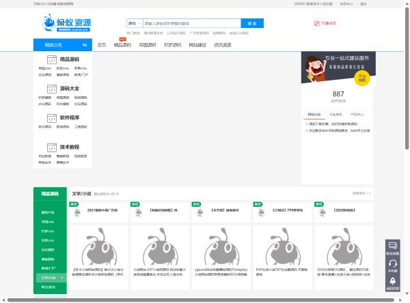
Task: Select 帝国cms in the green sidebar
Action: coord(48,222)
